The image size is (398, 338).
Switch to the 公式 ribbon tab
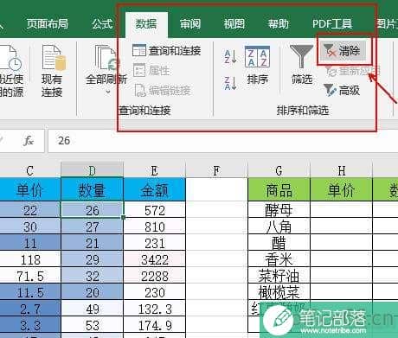(102, 24)
